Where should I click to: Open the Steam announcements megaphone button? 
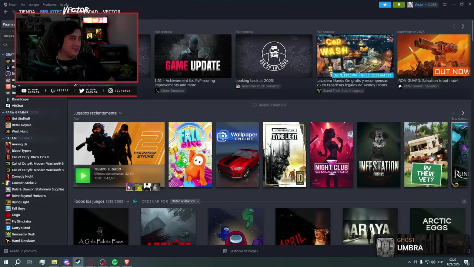coord(385,4)
